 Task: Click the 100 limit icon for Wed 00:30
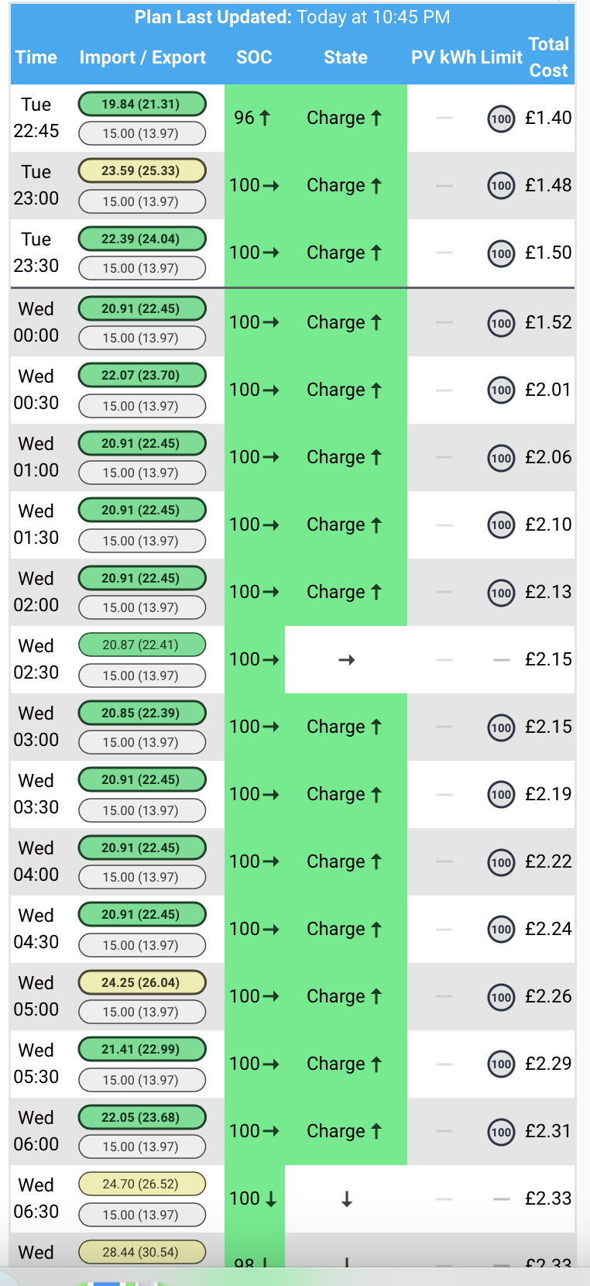coord(501,390)
